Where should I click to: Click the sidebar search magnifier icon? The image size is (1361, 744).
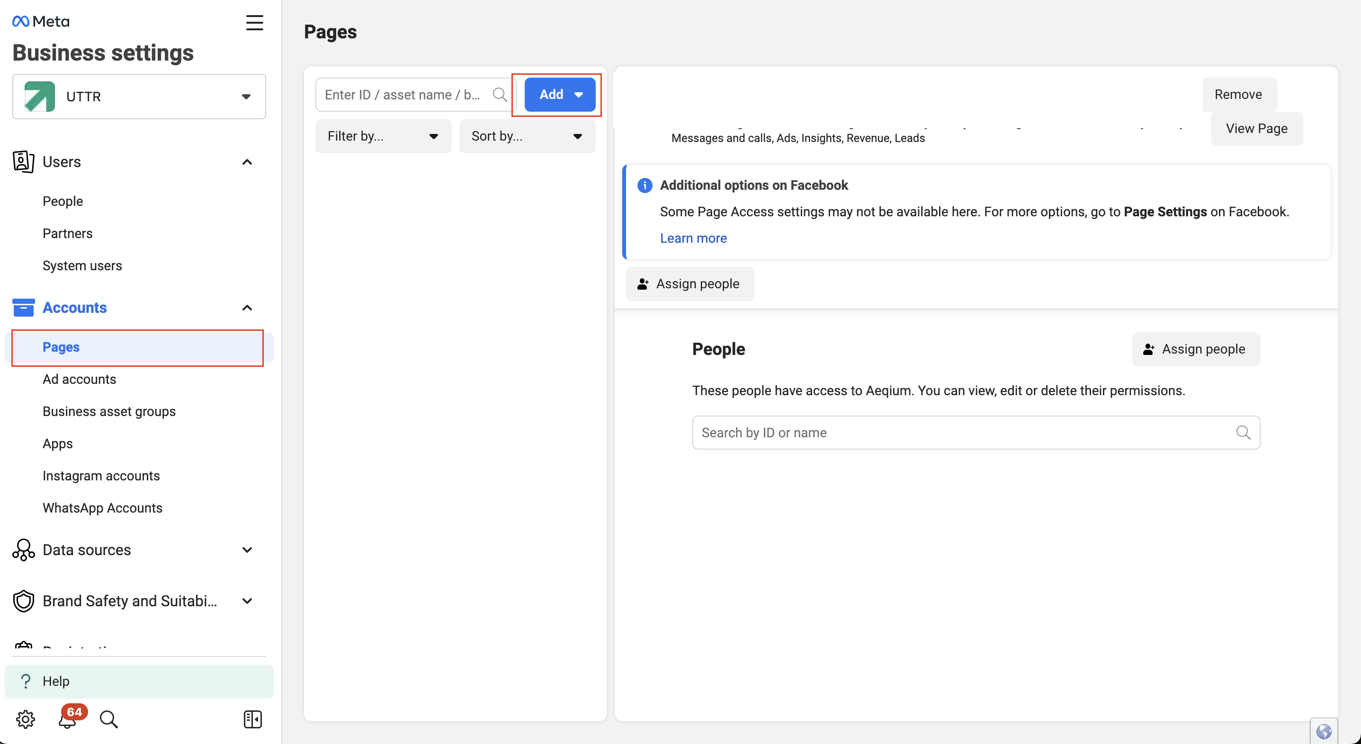point(109,718)
